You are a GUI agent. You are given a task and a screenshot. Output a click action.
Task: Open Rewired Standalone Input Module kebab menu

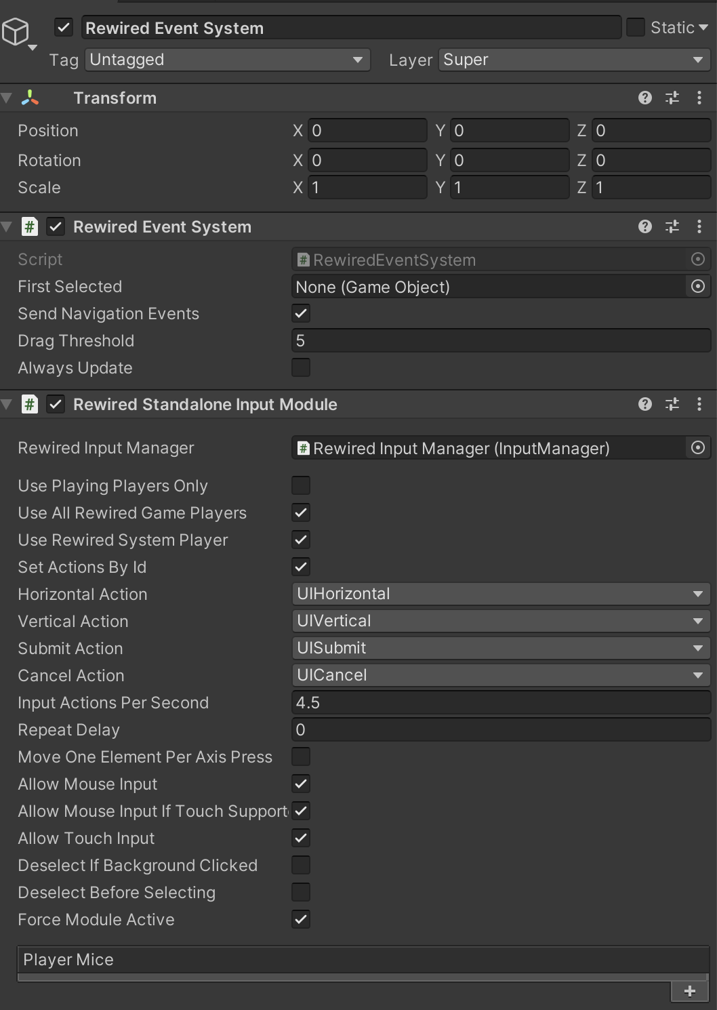pos(699,404)
